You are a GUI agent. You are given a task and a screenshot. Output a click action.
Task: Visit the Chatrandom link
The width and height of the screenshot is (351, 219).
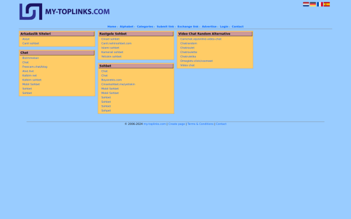click(188, 43)
